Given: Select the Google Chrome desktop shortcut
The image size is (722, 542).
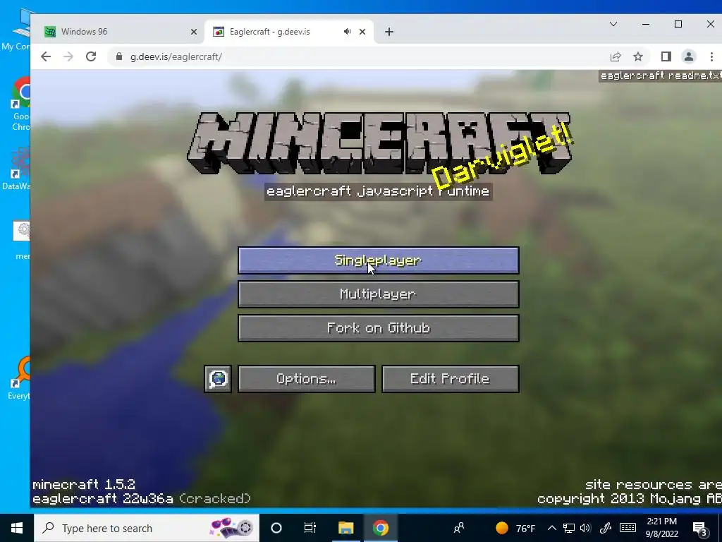Looking at the screenshot, I should (20, 104).
